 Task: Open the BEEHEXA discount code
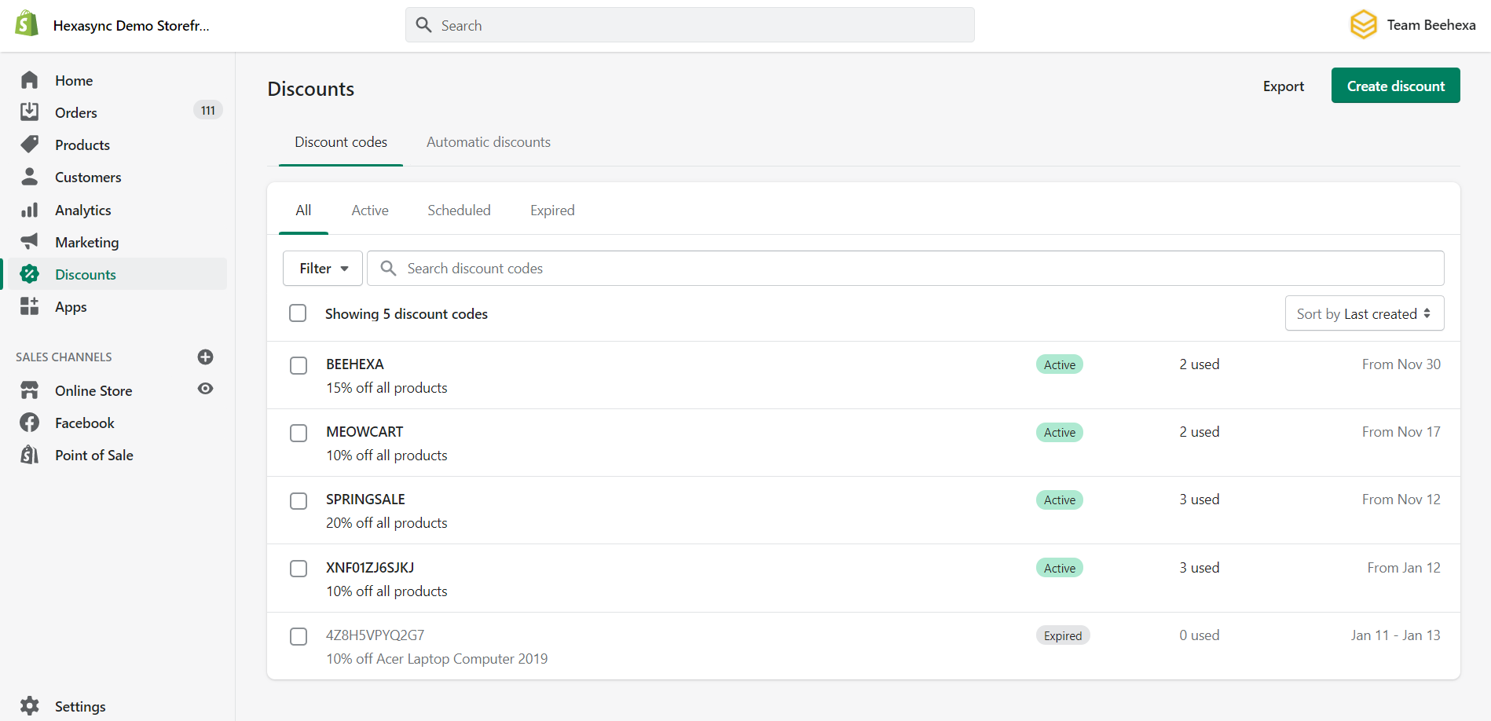(355, 364)
